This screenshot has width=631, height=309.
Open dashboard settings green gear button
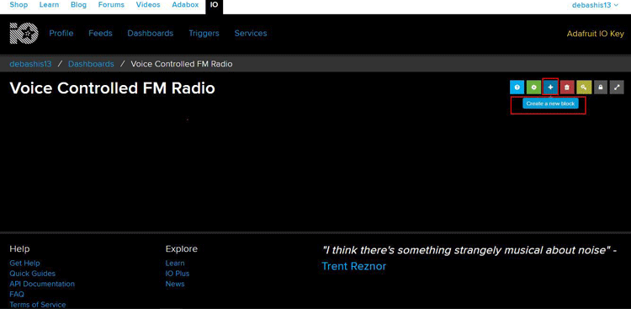pyautogui.click(x=533, y=87)
